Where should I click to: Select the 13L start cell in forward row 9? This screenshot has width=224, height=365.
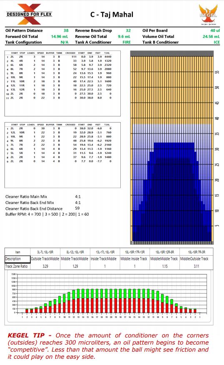pos(13,90)
